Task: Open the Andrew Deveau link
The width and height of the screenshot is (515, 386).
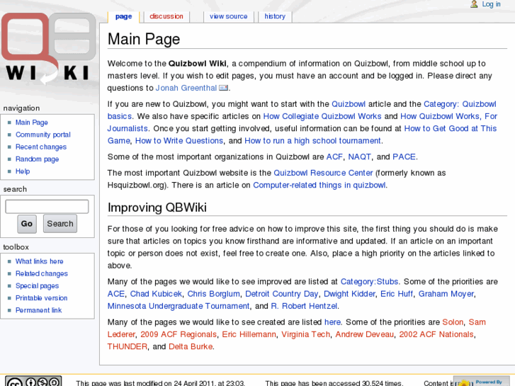Action: click(364, 334)
